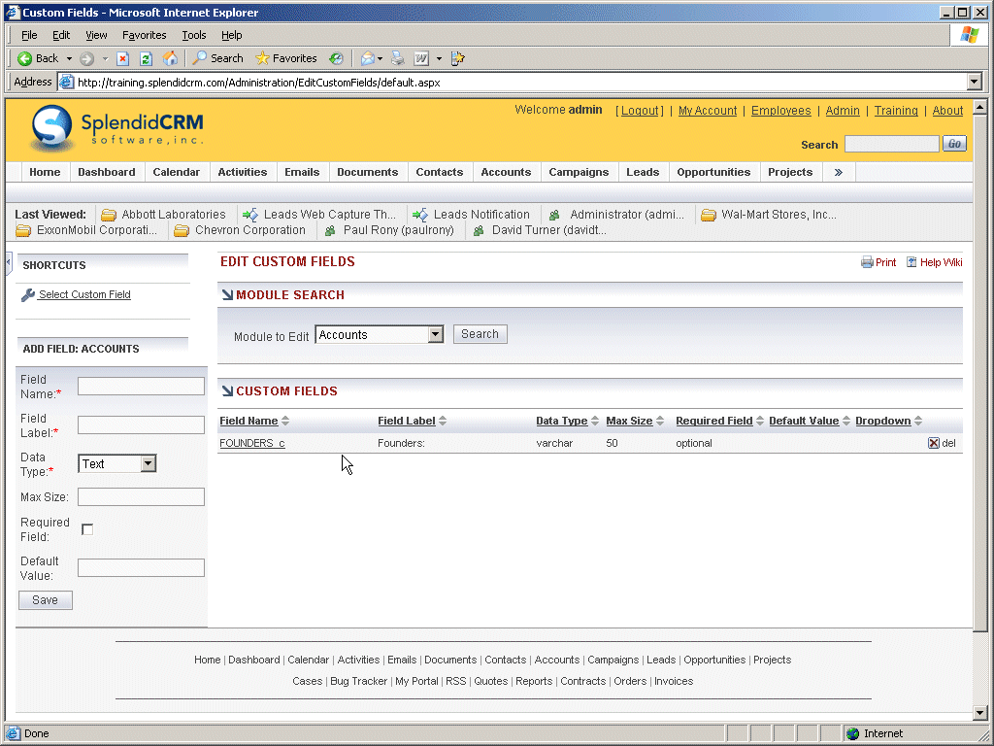Click the browser Refresh icon
This screenshot has width=994, height=746.
click(146, 58)
